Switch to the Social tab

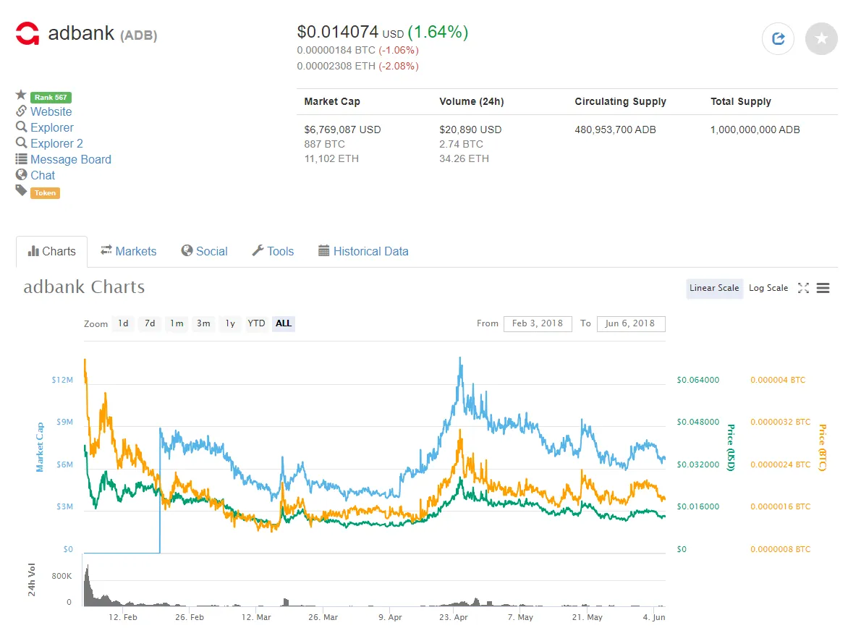[x=204, y=252]
